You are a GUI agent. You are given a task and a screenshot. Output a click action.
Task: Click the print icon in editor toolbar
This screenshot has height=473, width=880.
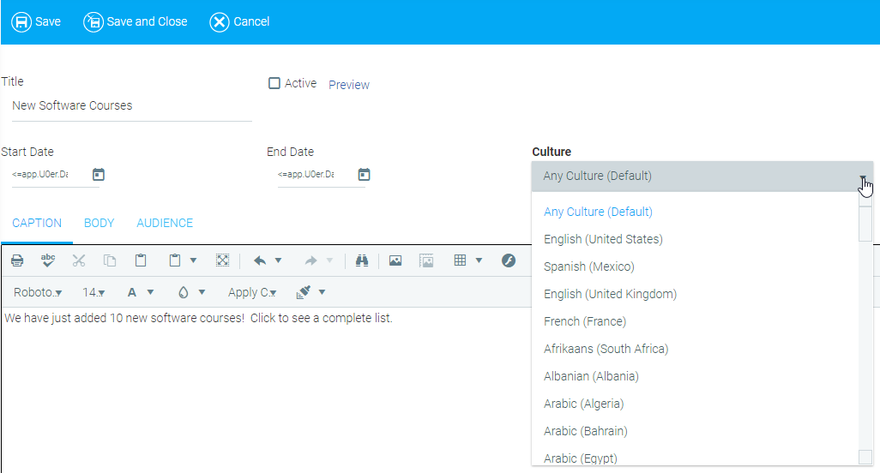tap(17, 260)
